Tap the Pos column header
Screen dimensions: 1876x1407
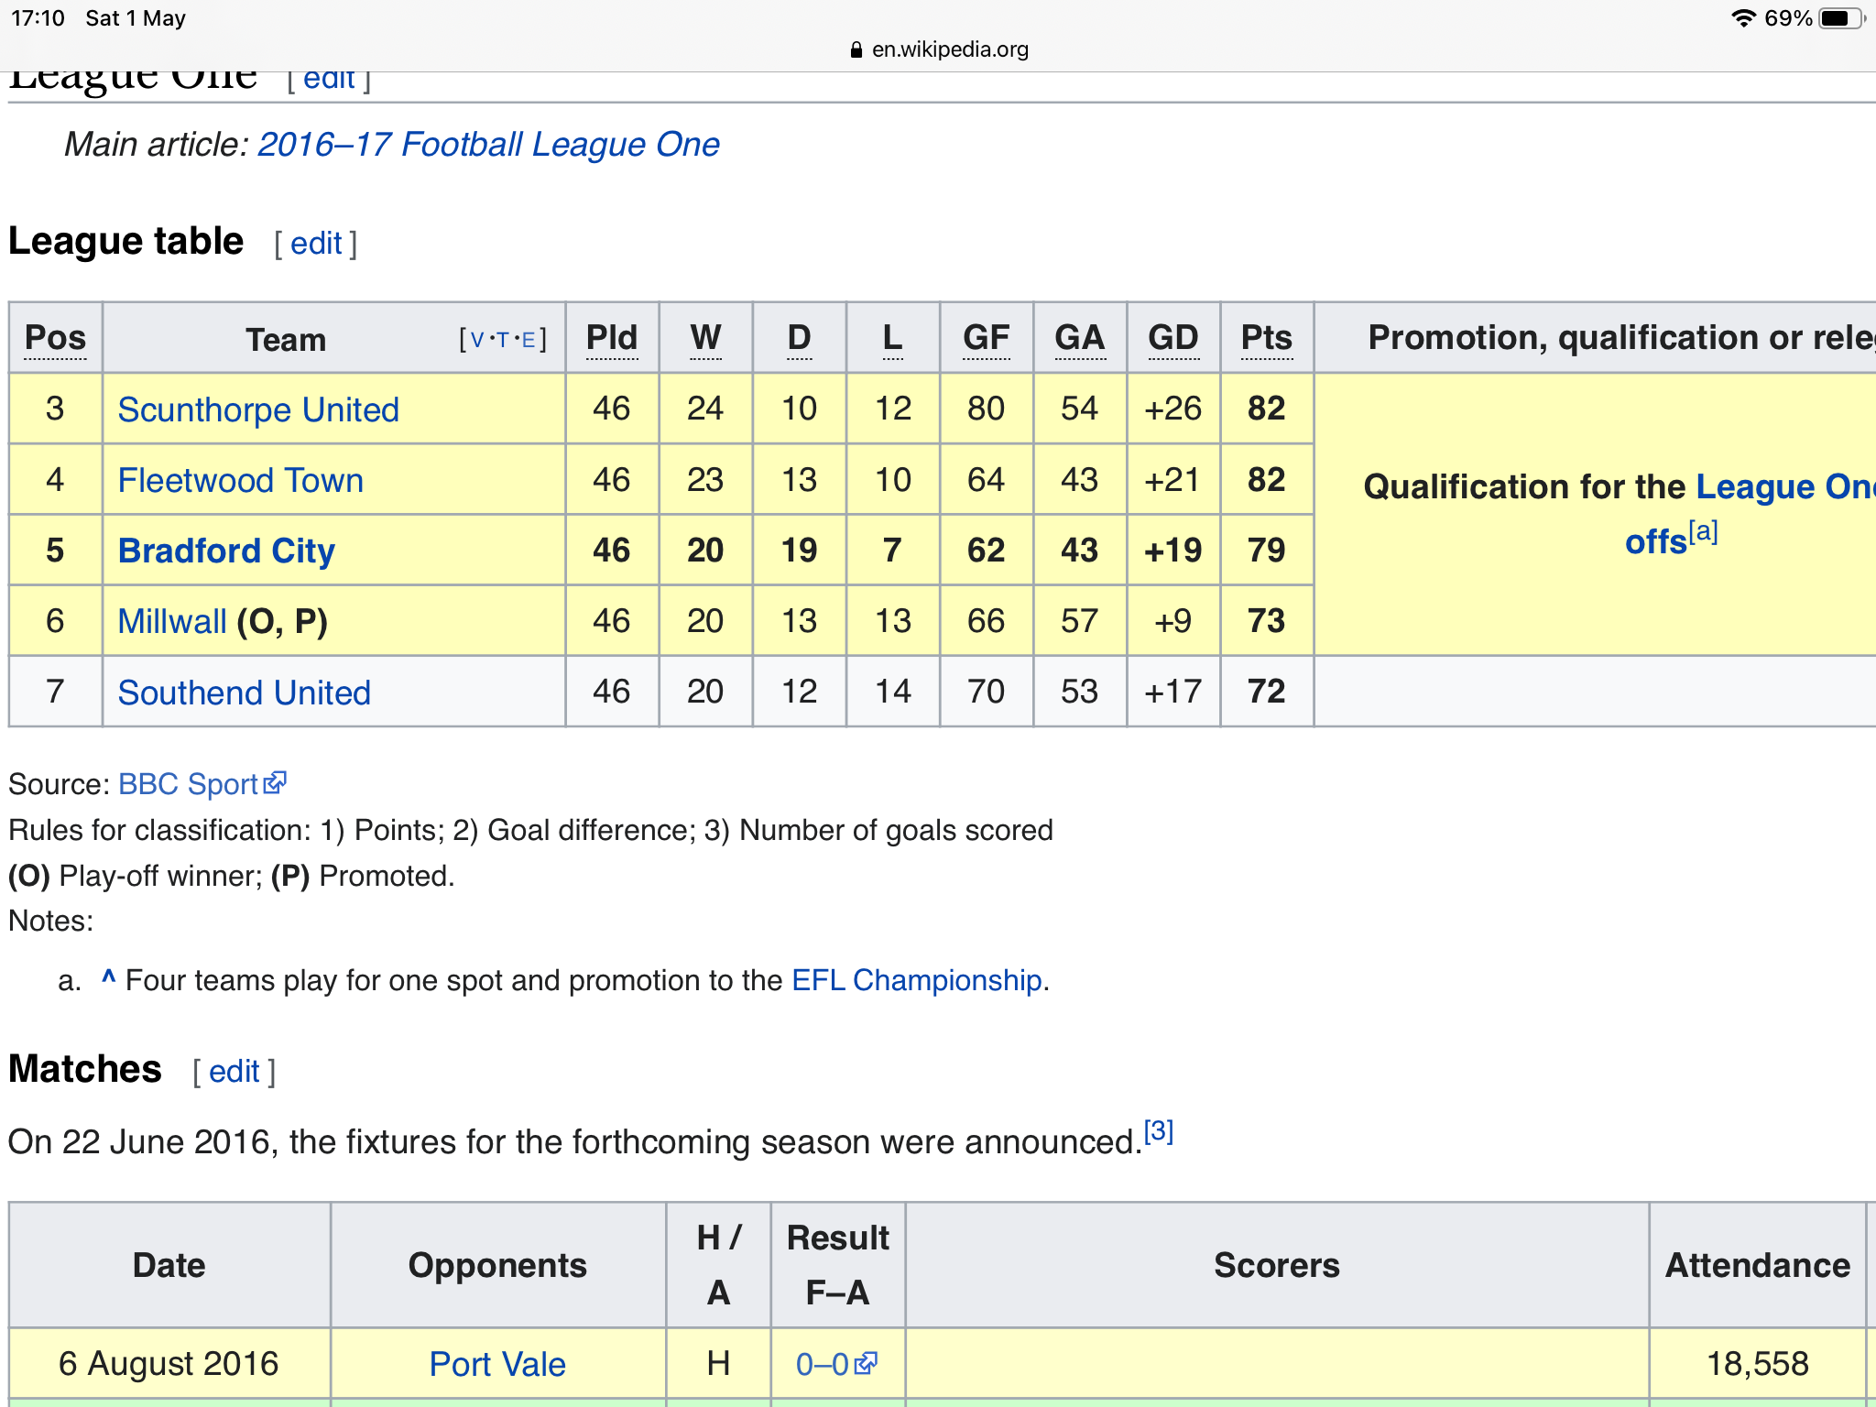[55, 338]
